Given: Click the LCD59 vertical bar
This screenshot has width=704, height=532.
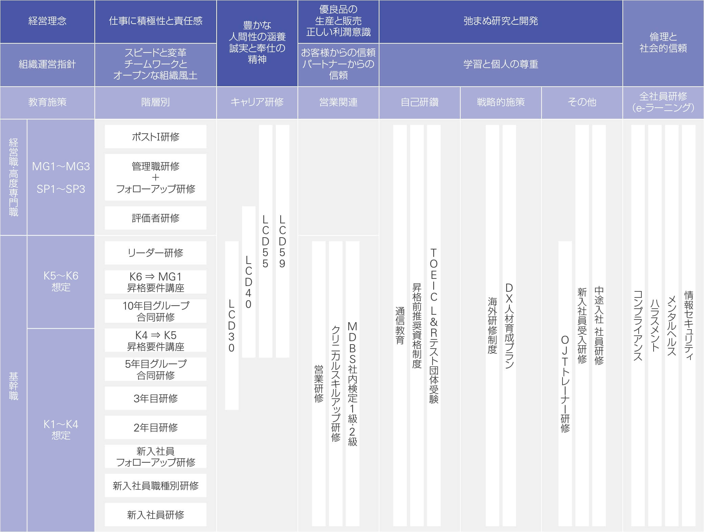Looking at the screenshot, I should 283,241.
